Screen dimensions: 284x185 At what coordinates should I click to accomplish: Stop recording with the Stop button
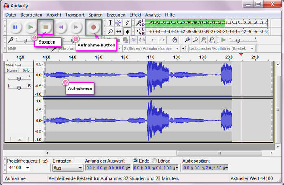tap(46, 27)
